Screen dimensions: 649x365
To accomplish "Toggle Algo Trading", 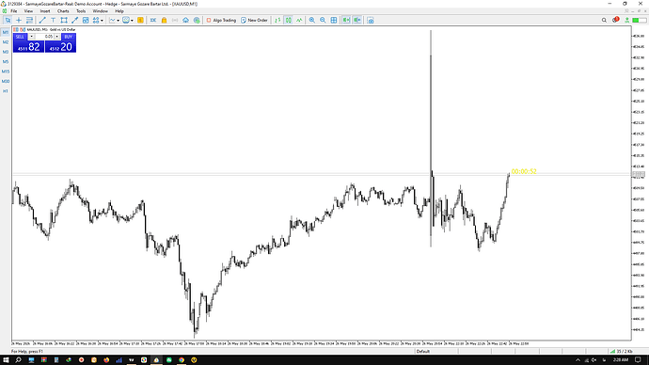I will (221, 20).
